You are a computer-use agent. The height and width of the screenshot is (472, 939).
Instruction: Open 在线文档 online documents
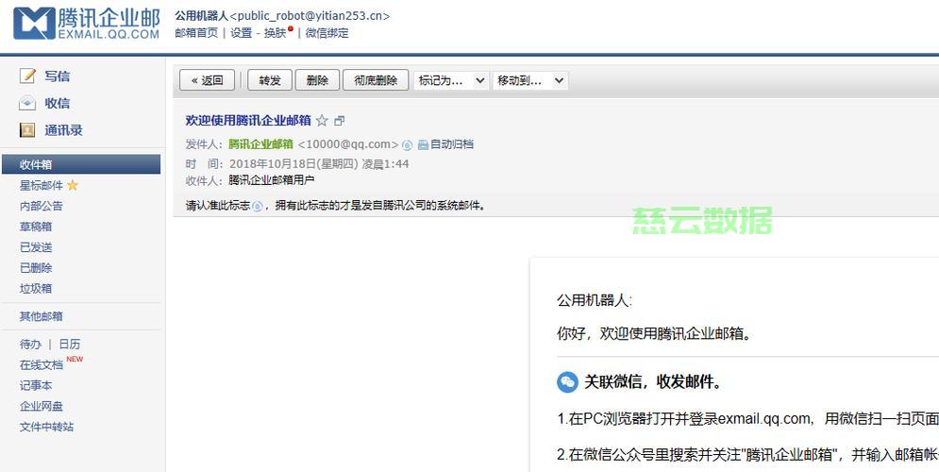tap(42, 364)
